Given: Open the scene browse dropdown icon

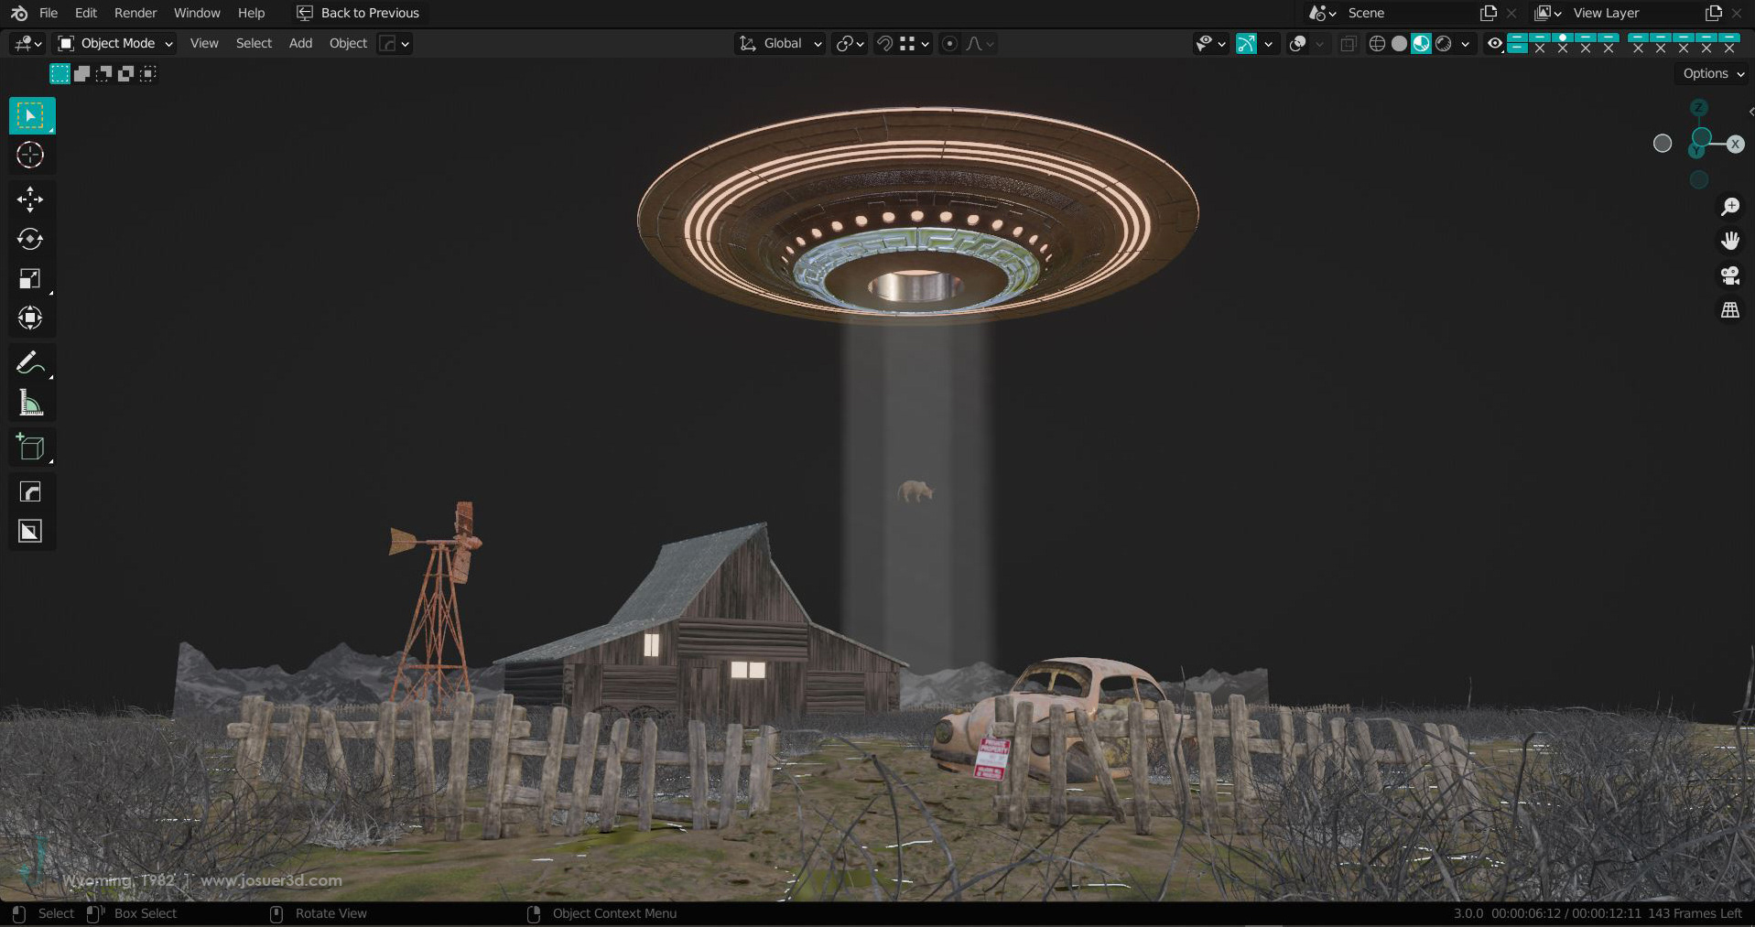Looking at the screenshot, I should click(x=1322, y=13).
